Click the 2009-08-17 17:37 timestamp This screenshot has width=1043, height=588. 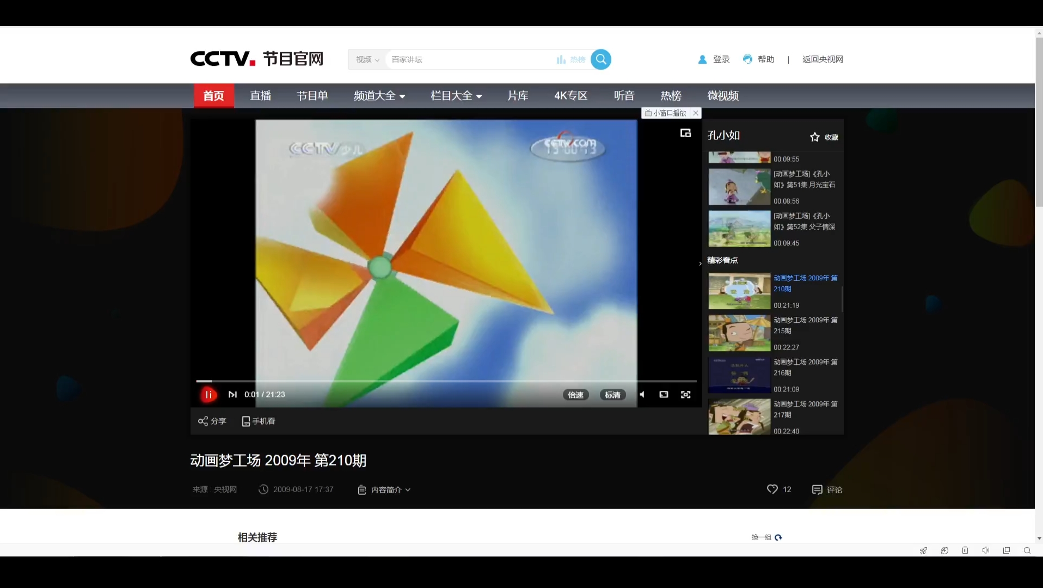click(x=303, y=489)
